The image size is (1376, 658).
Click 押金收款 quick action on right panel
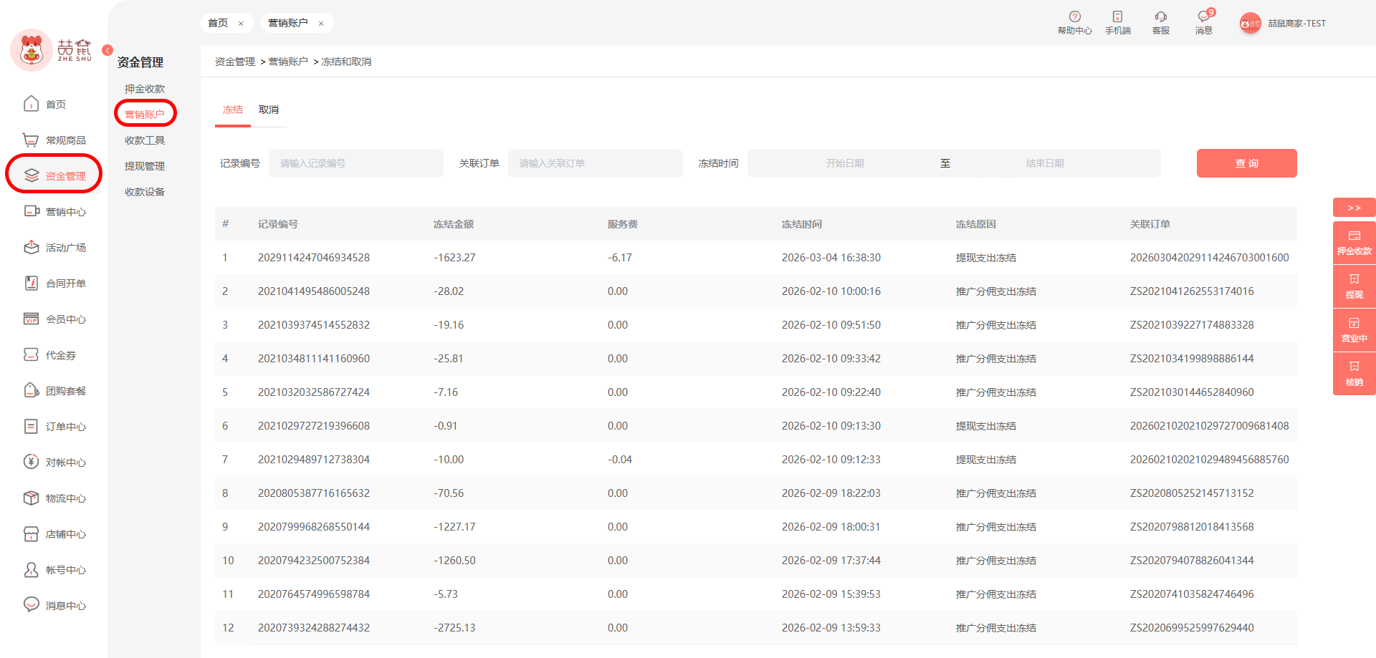[1354, 243]
